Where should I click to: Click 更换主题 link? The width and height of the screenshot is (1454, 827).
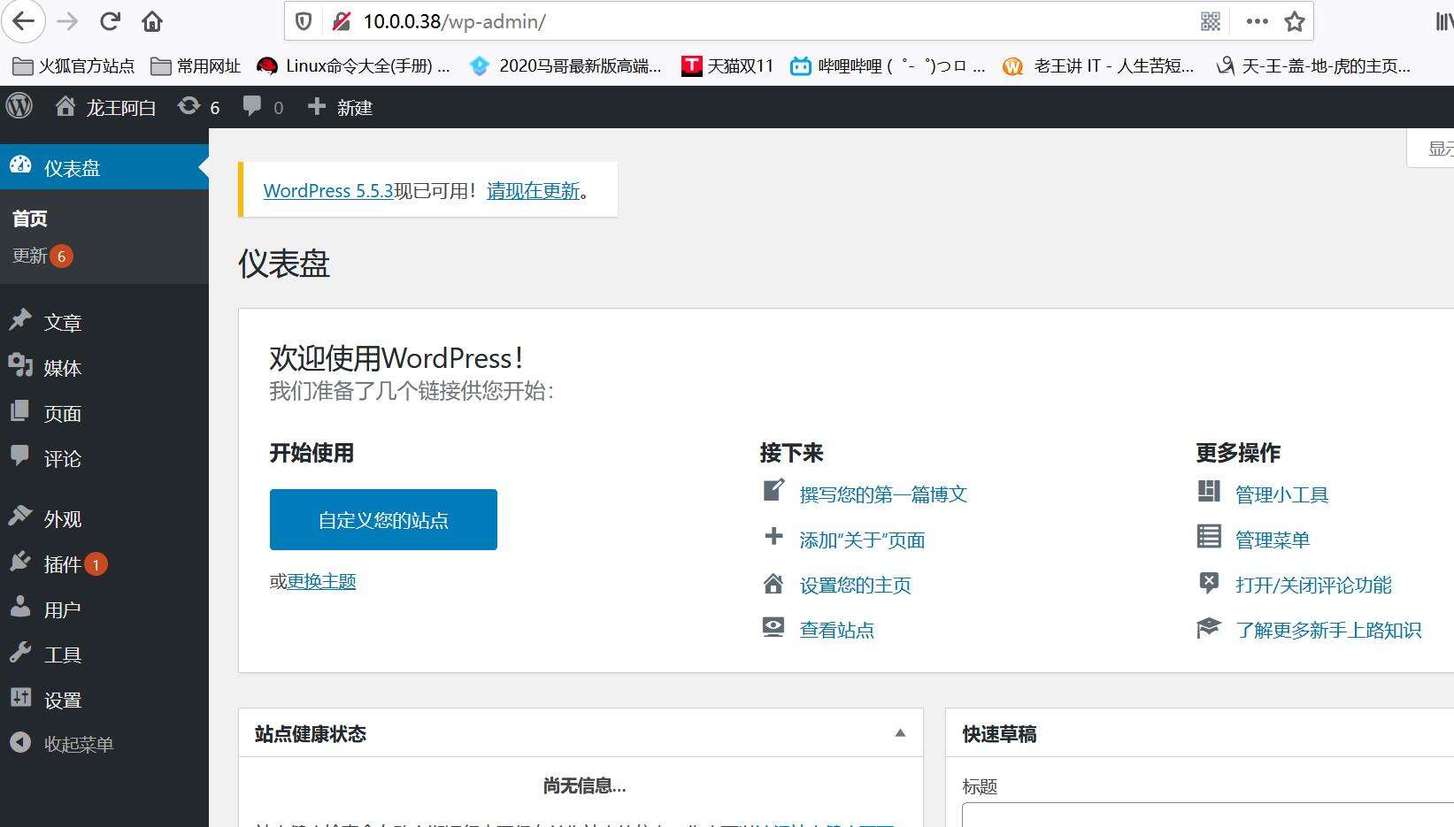(321, 581)
